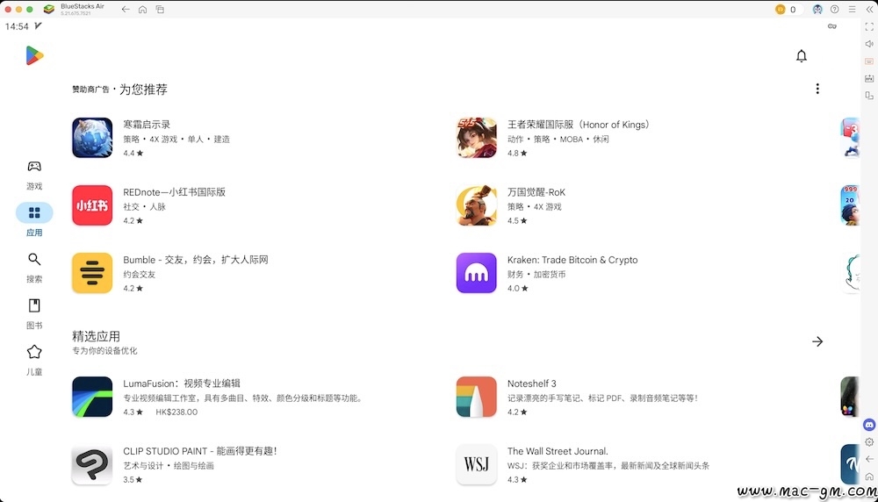Screen dimensions: 878x502
Task: Click the REDnote—小红书国际版 title
Action: point(174,192)
